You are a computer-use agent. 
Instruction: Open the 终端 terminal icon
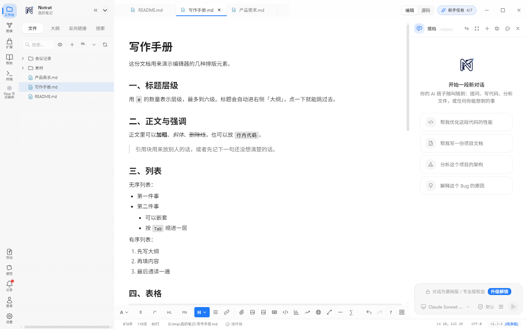[x=10, y=76]
